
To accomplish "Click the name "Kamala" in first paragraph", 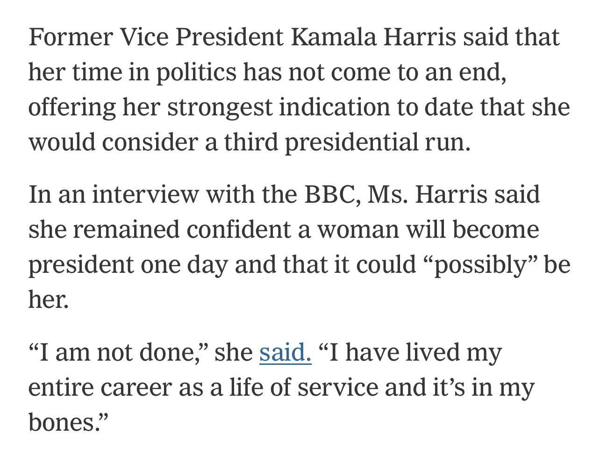I will [x=333, y=37].
